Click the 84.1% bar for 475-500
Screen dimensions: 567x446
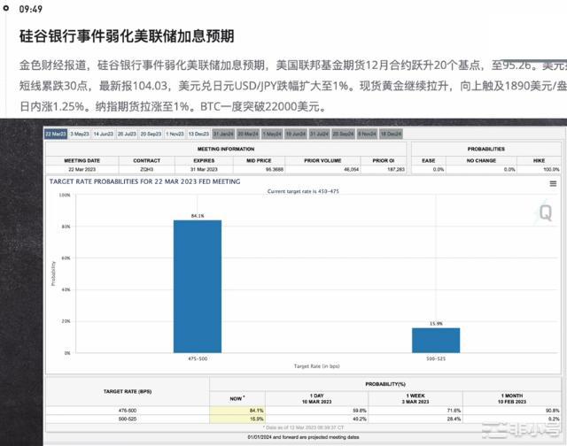pos(198,287)
